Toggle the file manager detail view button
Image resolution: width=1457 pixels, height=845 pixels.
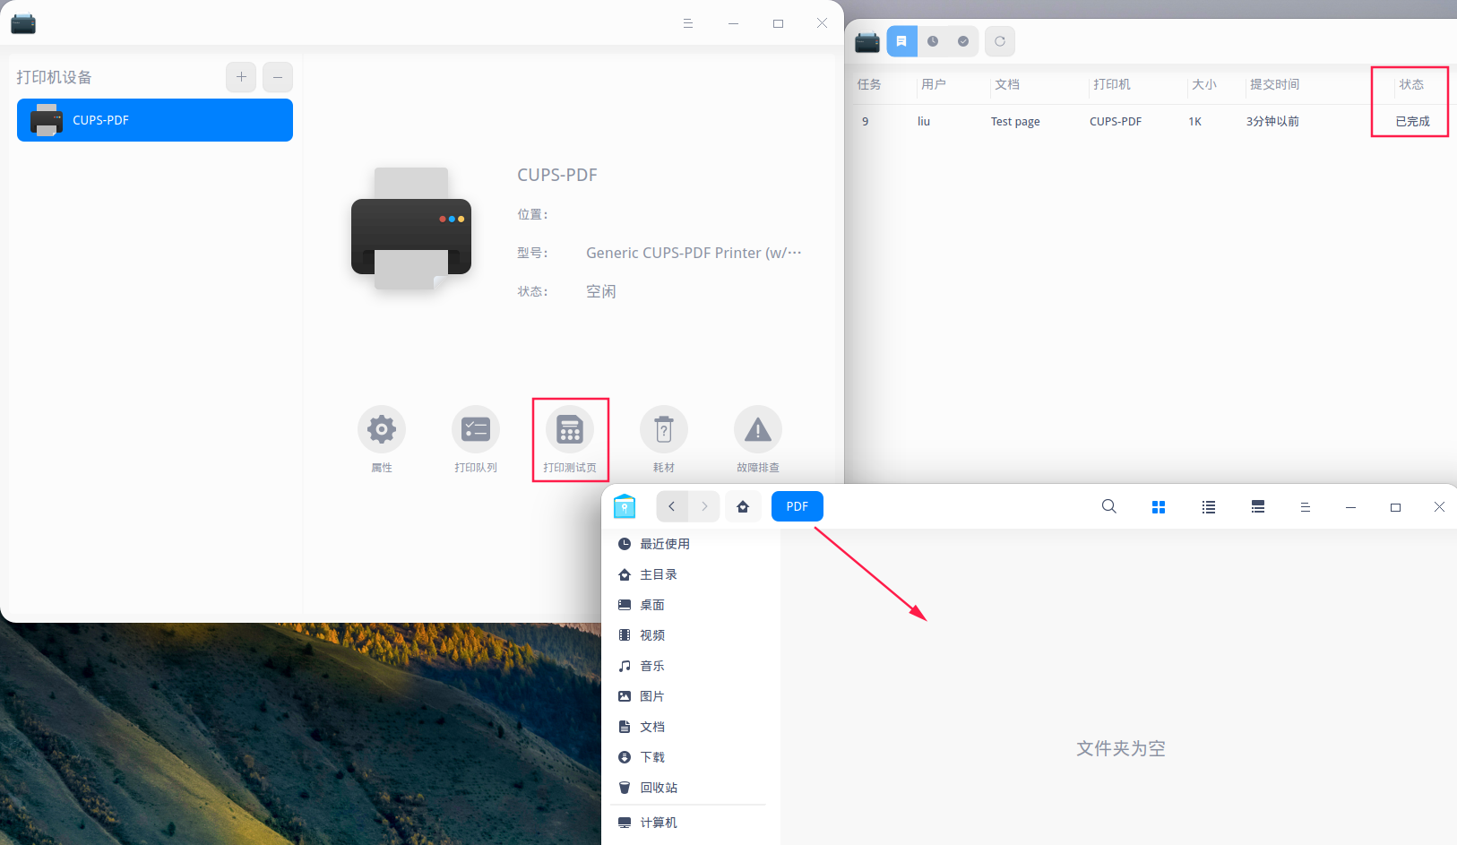pyautogui.click(x=1258, y=507)
